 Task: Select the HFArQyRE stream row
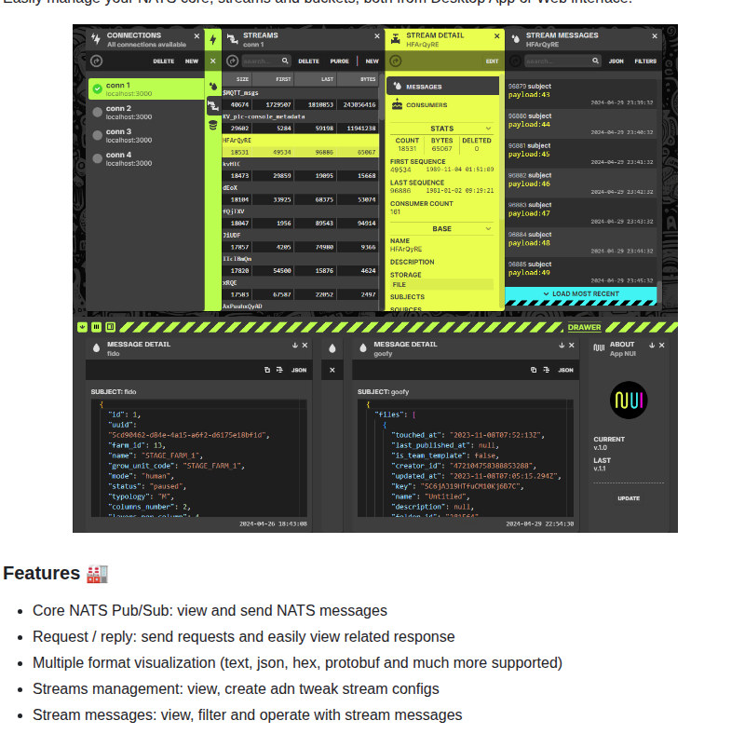[x=300, y=146]
